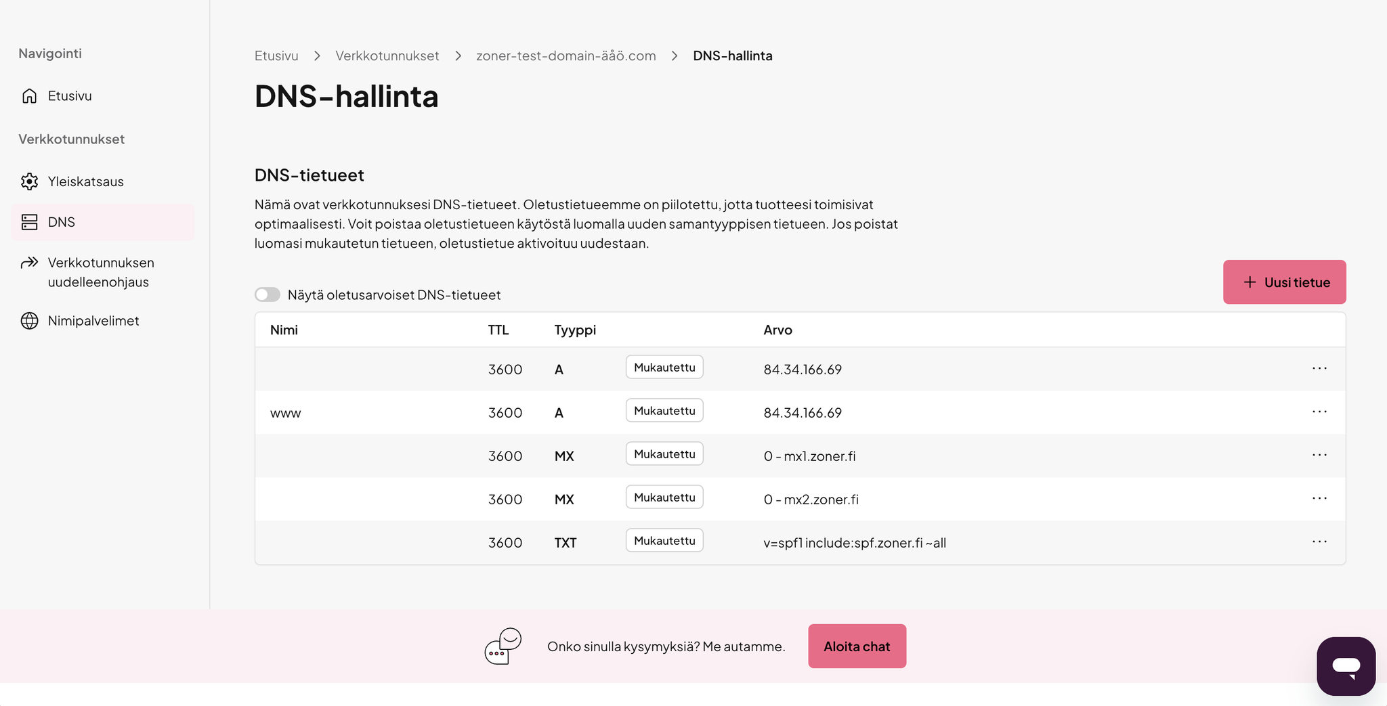Click the TTL column header
The width and height of the screenshot is (1387, 706).
point(498,330)
